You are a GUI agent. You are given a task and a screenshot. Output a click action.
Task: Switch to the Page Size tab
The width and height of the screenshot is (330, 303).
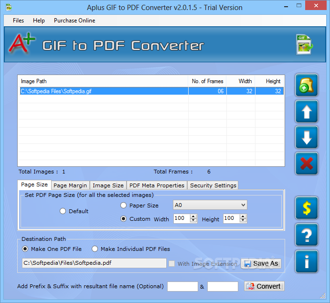pyautogui.click(x=34, y=184)
